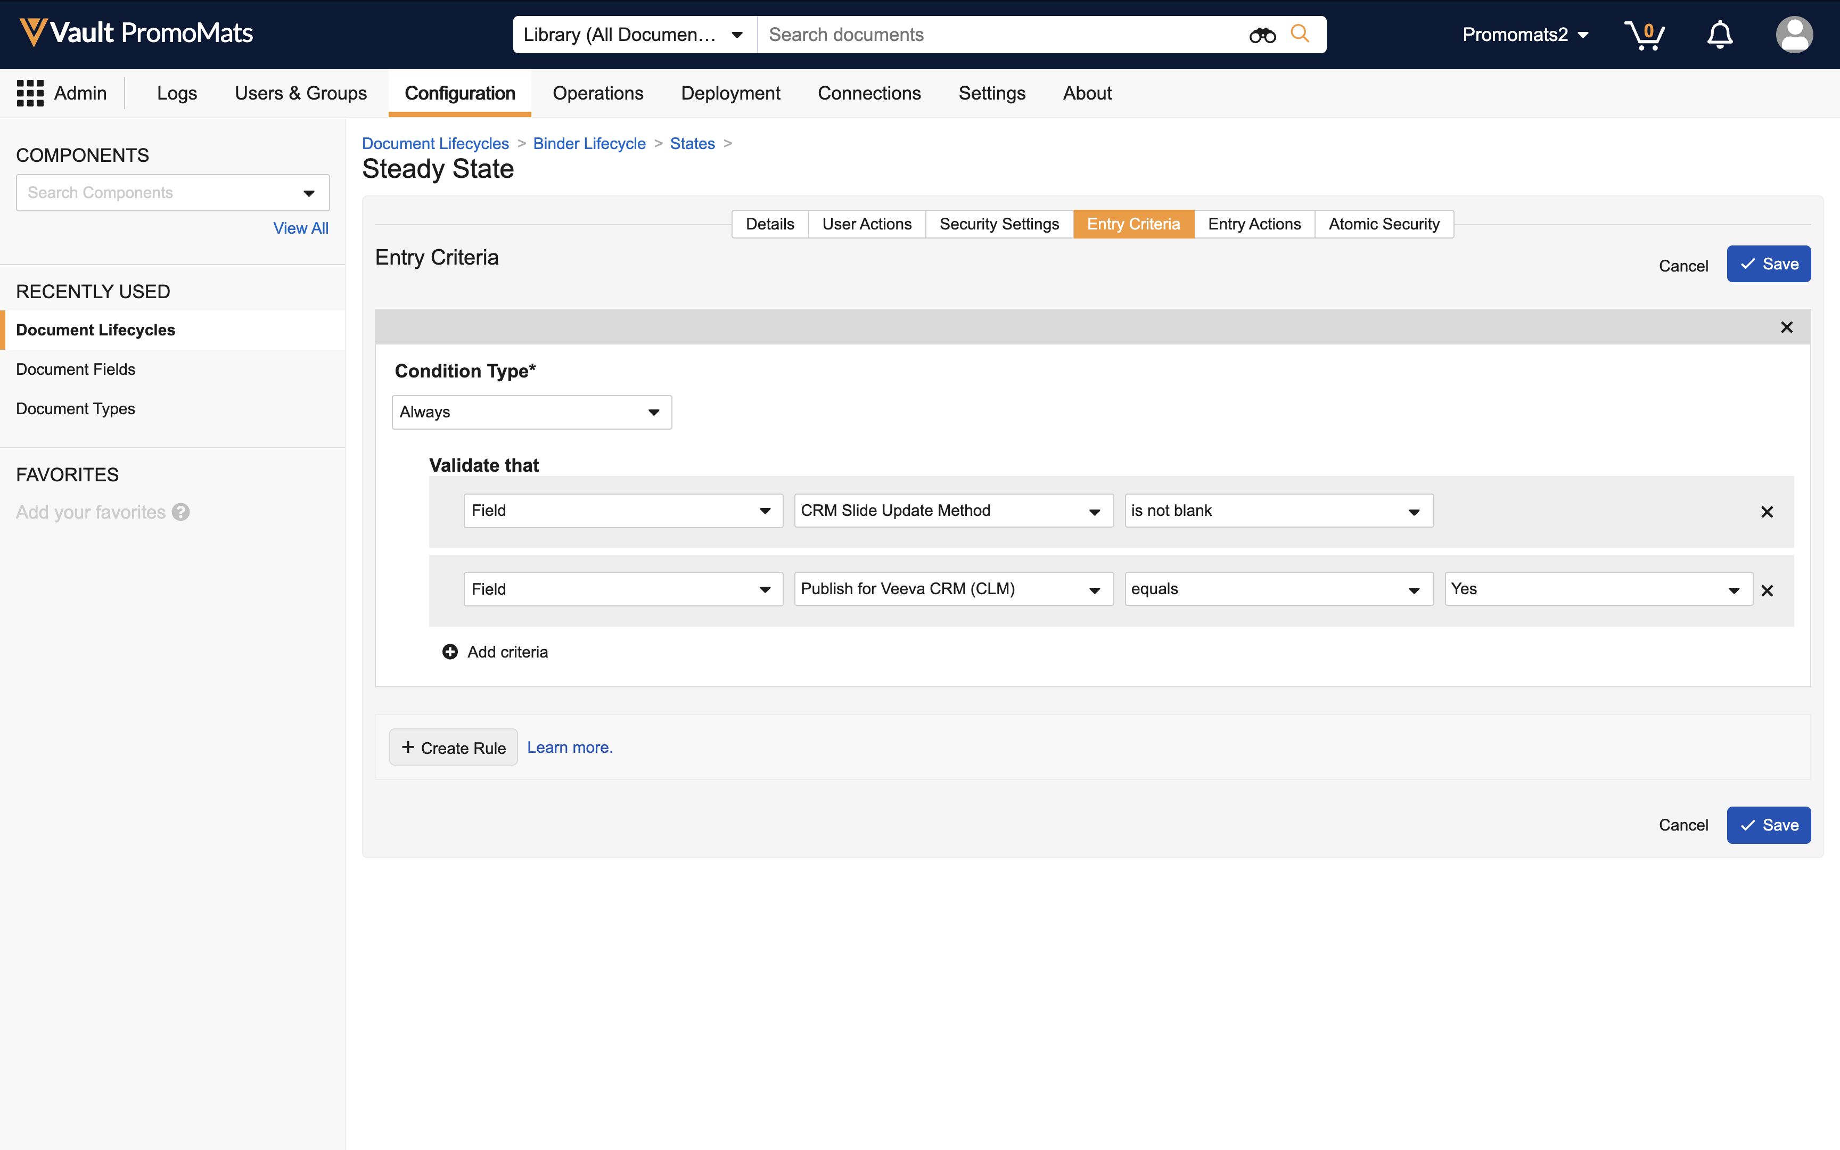Open the Admin grid apps menu

[30, 94]
